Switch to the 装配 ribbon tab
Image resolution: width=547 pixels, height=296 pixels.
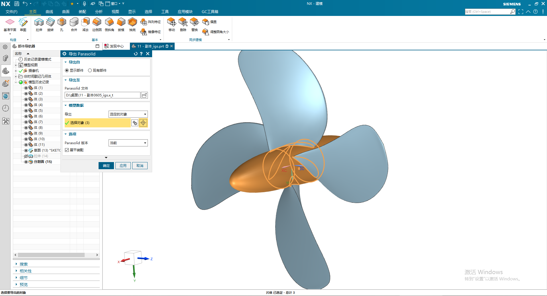[x=82, y=12]
